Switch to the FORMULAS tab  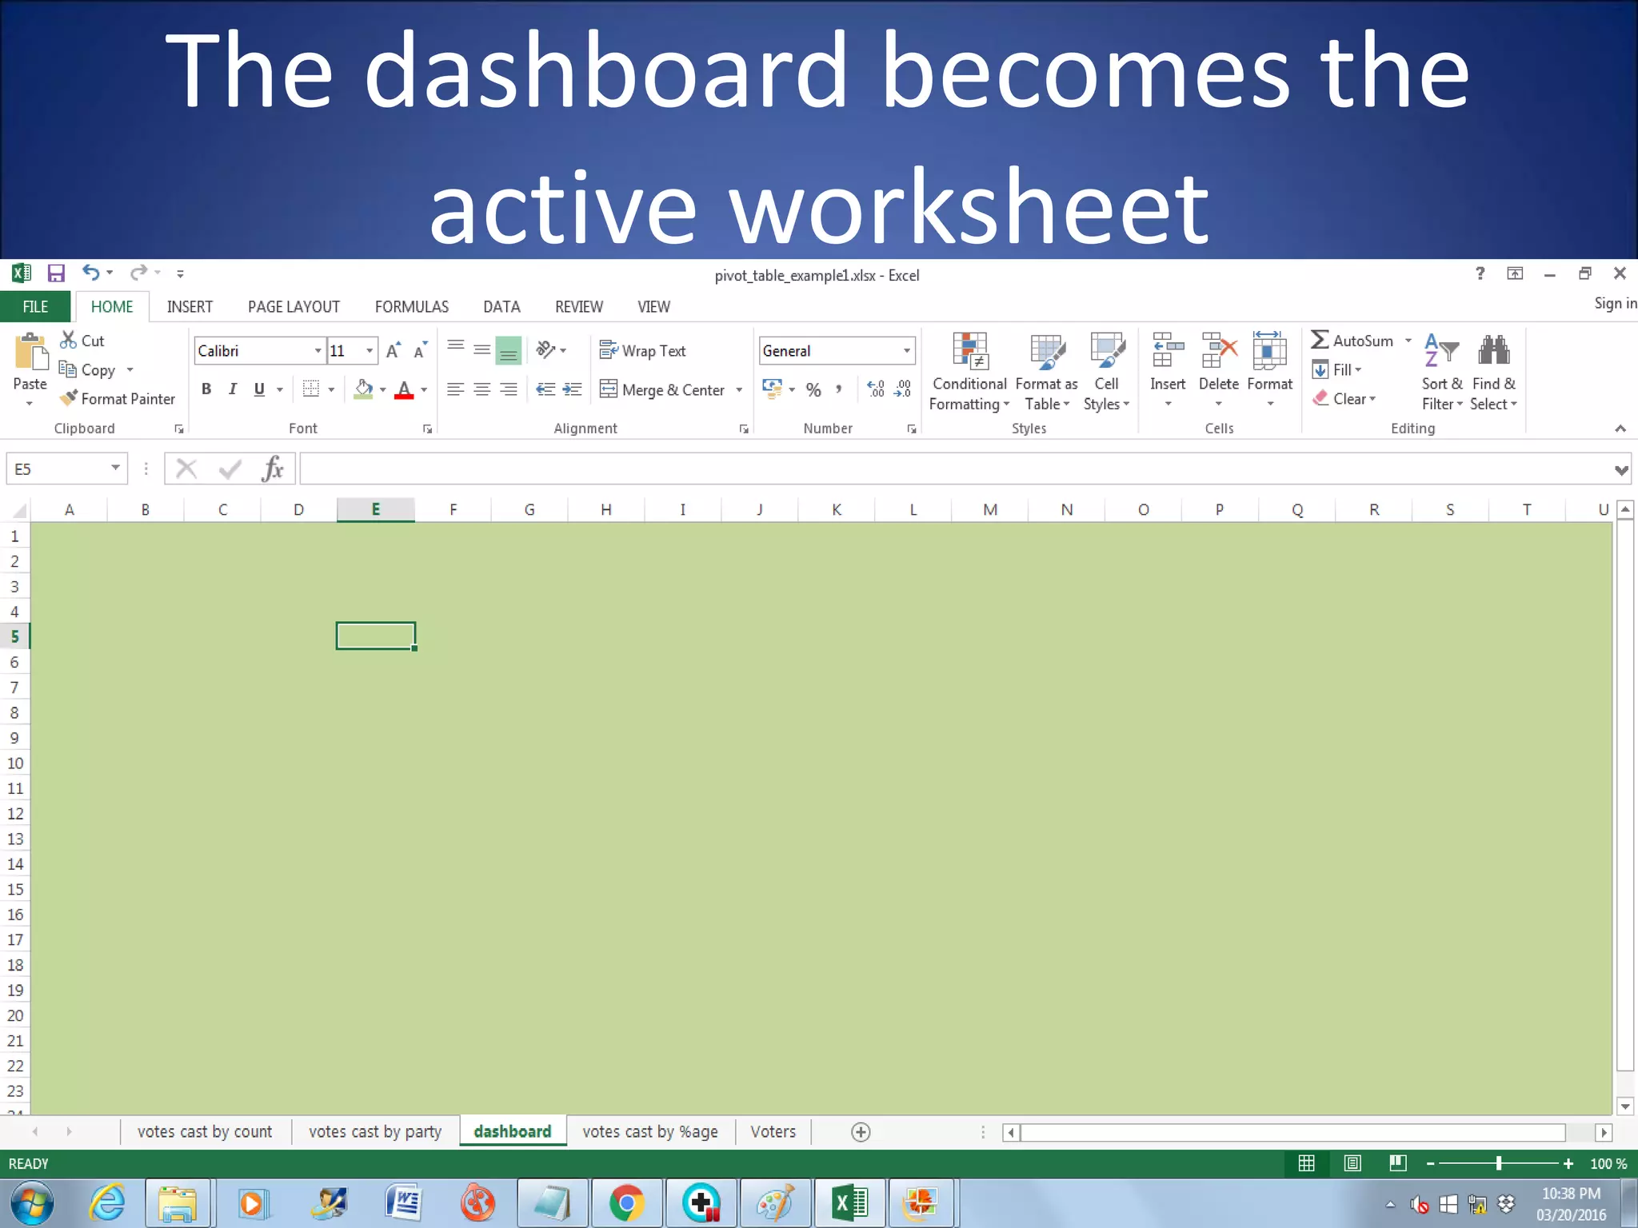[x=412, y=307]
